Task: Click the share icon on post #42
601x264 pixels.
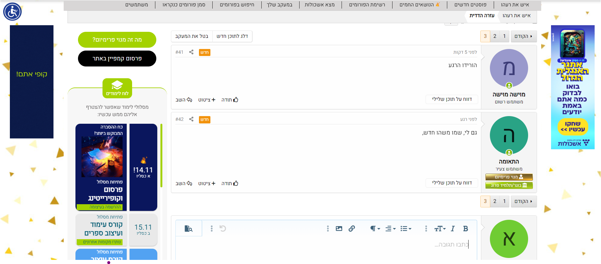Action: coord(191,119)
